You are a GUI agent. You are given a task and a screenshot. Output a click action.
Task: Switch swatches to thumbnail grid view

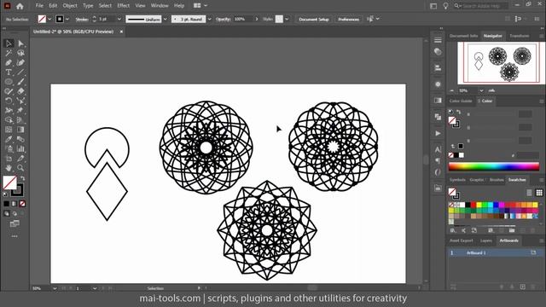click(539, 193)
